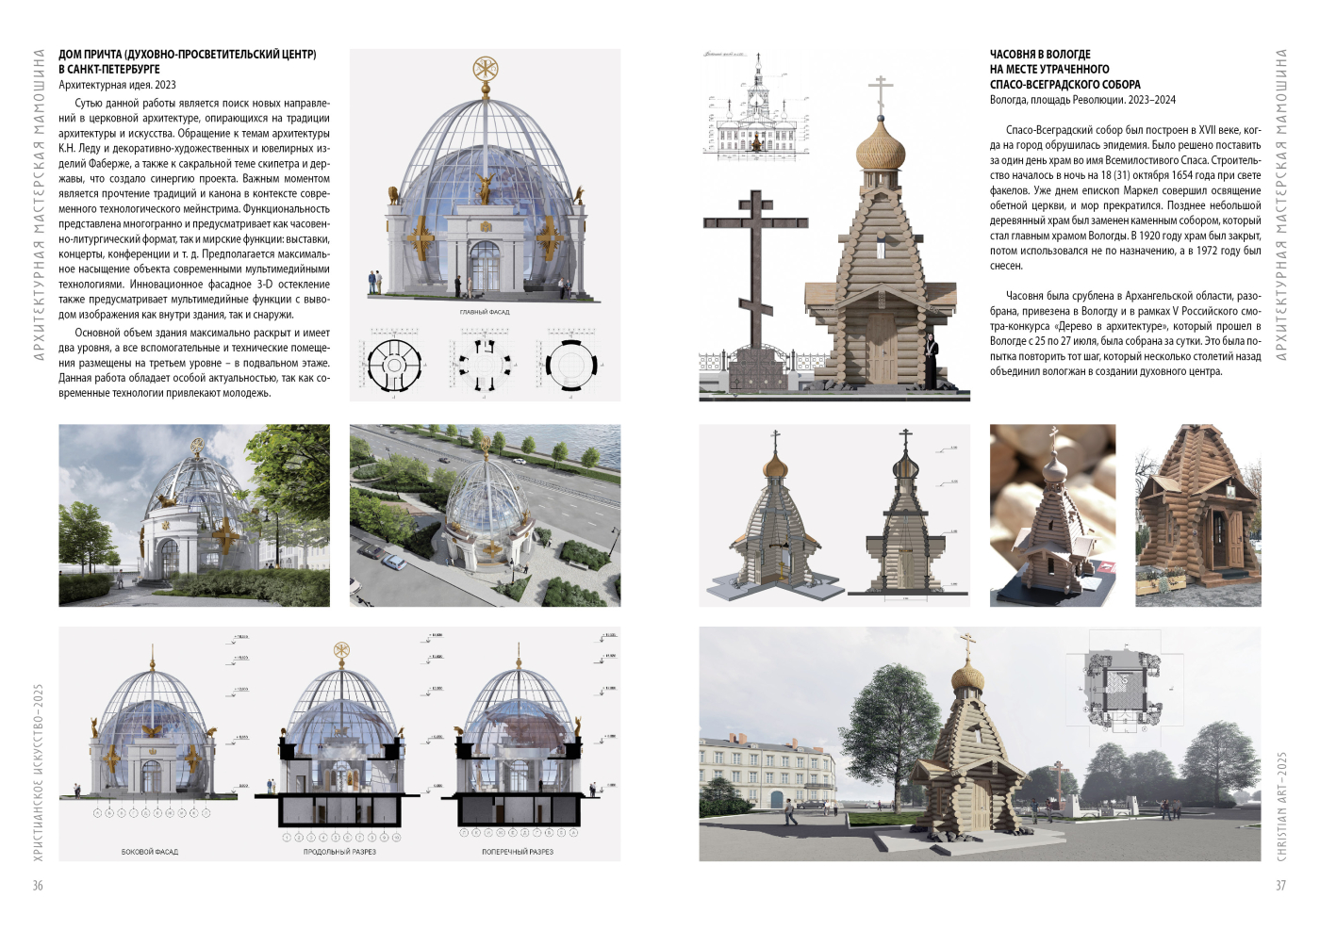The image size is (1320, 930).
Task: Click page number 37
Action: [1280, 886]
